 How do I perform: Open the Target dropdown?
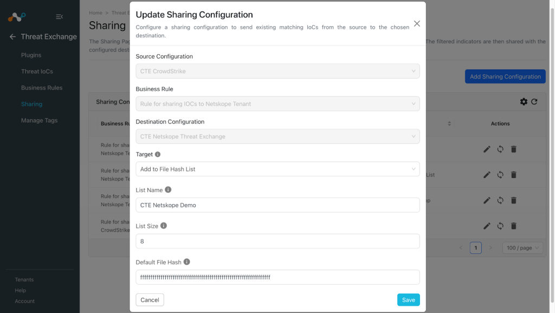pos(277,169)
